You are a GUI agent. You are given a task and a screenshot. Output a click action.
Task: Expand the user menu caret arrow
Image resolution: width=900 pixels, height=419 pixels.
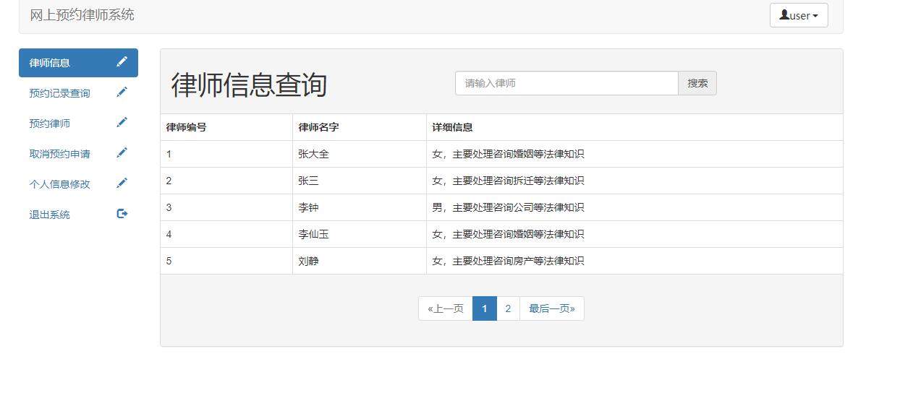tap(814, 14)
